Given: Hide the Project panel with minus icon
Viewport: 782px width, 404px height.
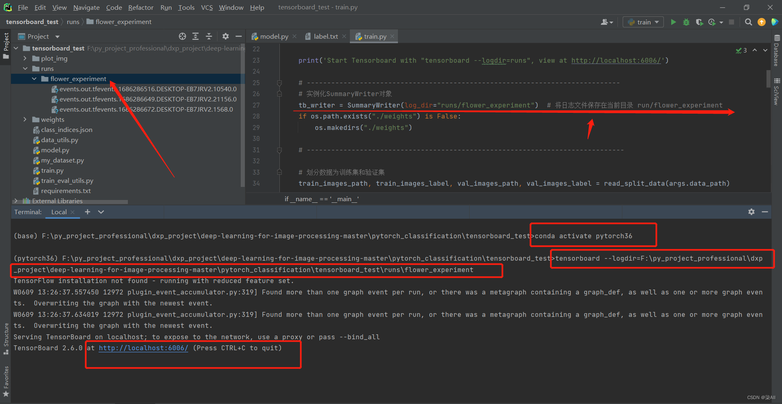Looking at the screenshot, I should click(239, 36).
